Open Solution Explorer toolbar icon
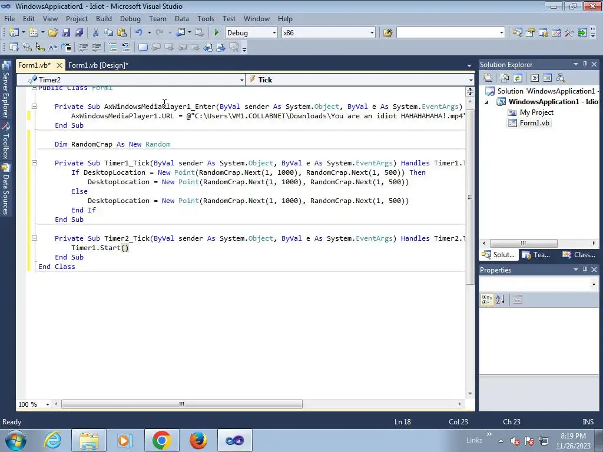The image size is (603, 452). 517,33
